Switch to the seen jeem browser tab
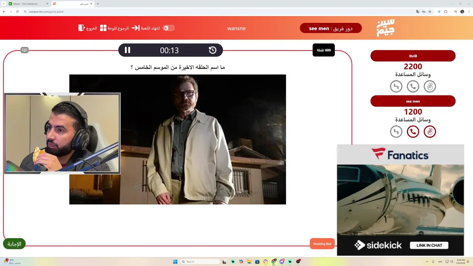 pos(72,4)
